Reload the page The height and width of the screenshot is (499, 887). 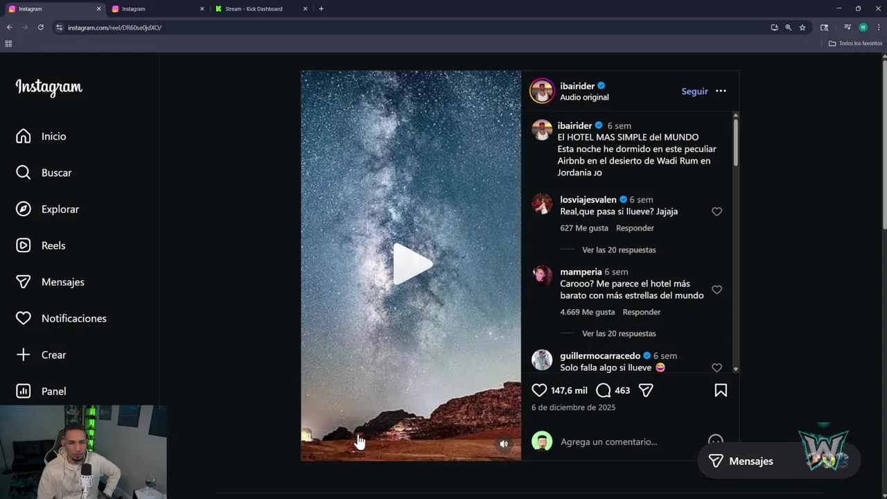(x=41, y=28)
